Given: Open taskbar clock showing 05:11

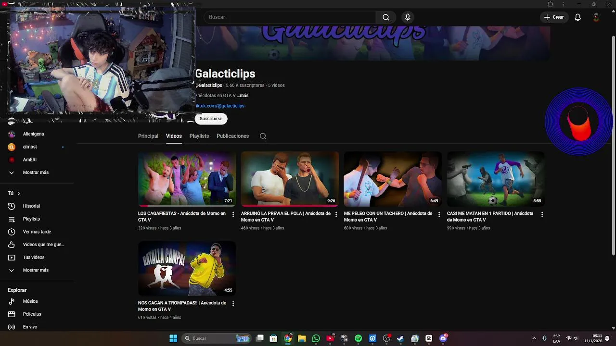Looking at the screenshot, I should click(x=593, y=338).
